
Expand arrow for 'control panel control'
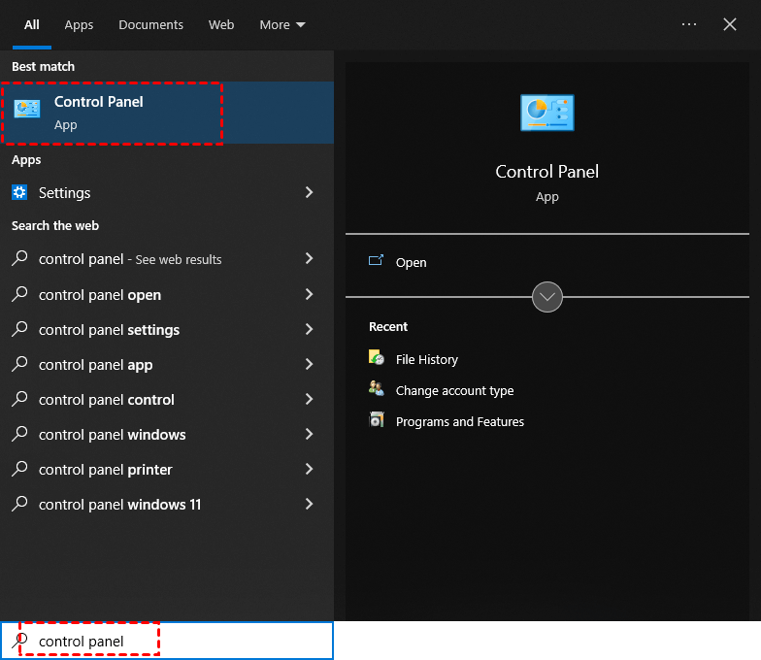309,399
